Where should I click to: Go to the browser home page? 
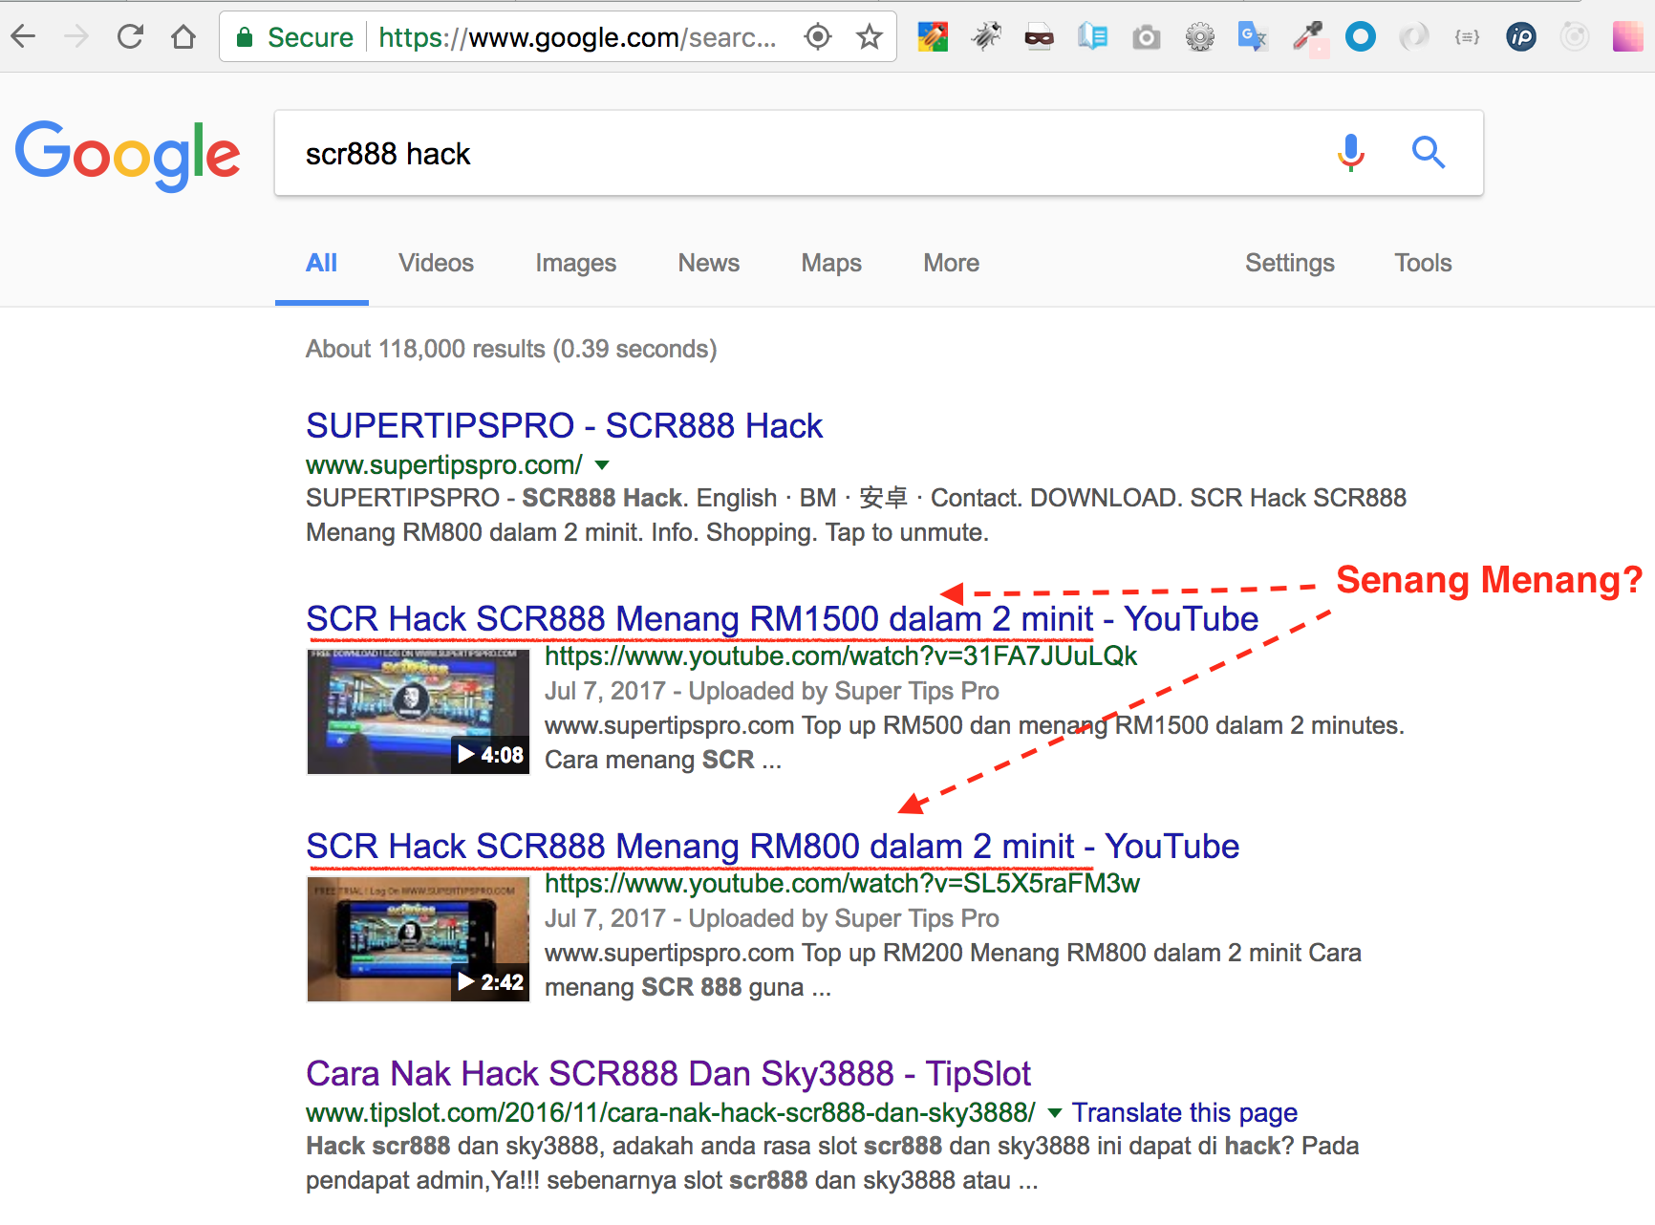click(x=183, y=37)
